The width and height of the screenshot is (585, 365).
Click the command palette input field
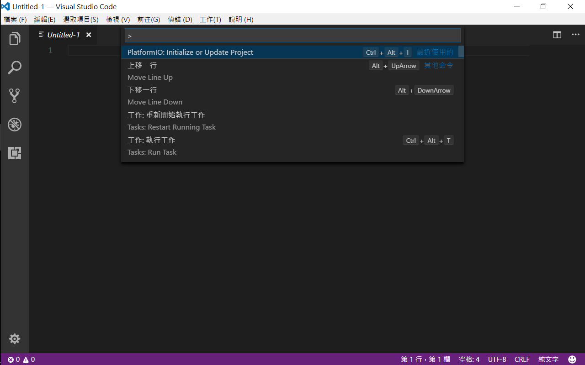[x=292, y=35]
